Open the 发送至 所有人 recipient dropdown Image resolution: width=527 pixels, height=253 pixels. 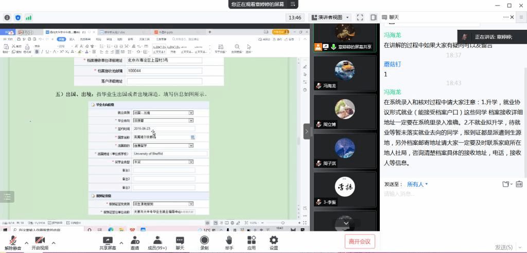pyautogui.click(x=417, y=184)
